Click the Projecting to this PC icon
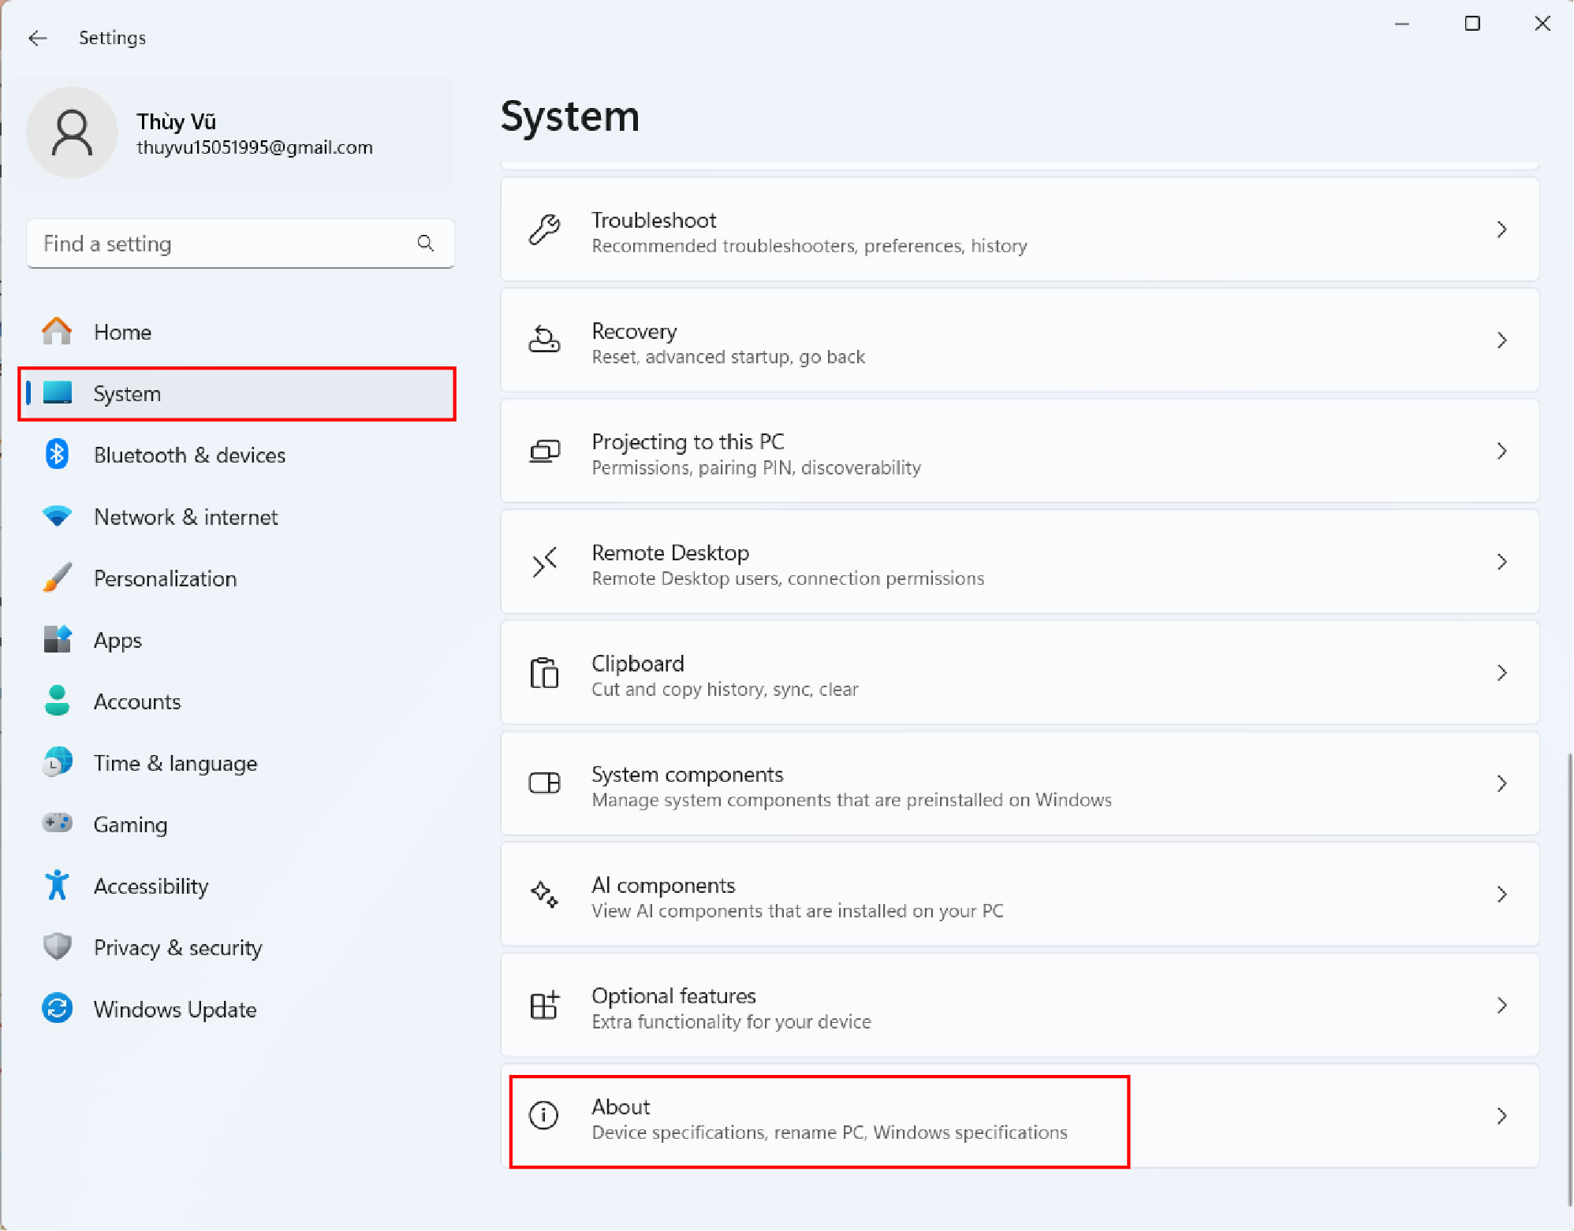This screenshot has width=1574, height=1231. (x=543, y=452)
